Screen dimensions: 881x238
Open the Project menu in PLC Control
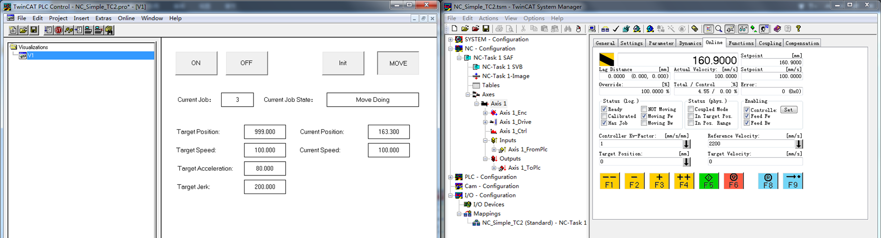(x=58, y=18)
